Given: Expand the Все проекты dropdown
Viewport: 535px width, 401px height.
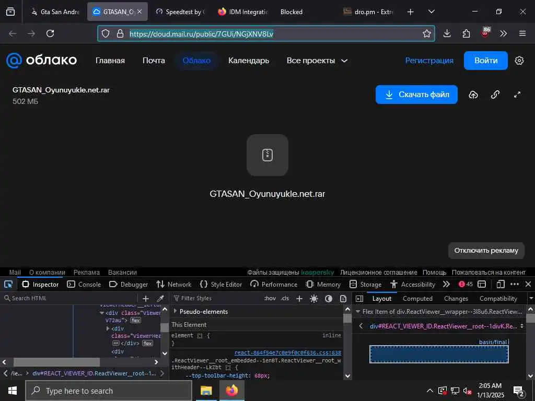Looking at the screenshot, I should pyautogui.click(x=317, y=61).
